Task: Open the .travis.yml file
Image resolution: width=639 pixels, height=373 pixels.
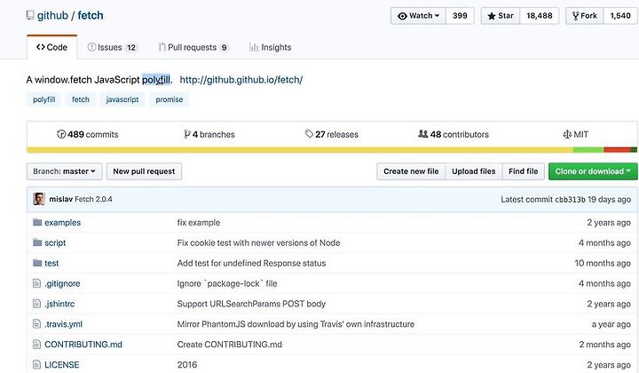Action: pyautogui.click(x=63, y=324)
